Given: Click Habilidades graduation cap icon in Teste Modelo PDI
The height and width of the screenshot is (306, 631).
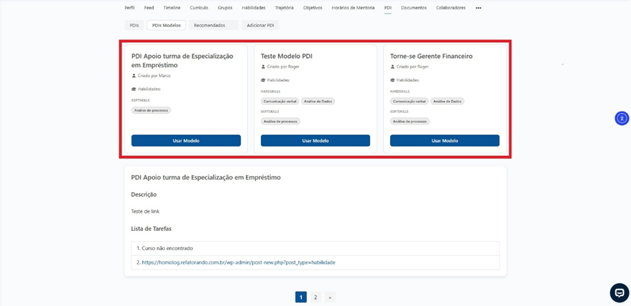Looking at the screenshot, I should pyautogui.click(x=263, y=80).
